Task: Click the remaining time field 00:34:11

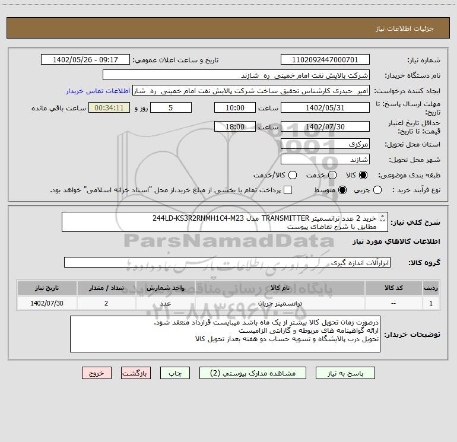Action: [109, 107]
